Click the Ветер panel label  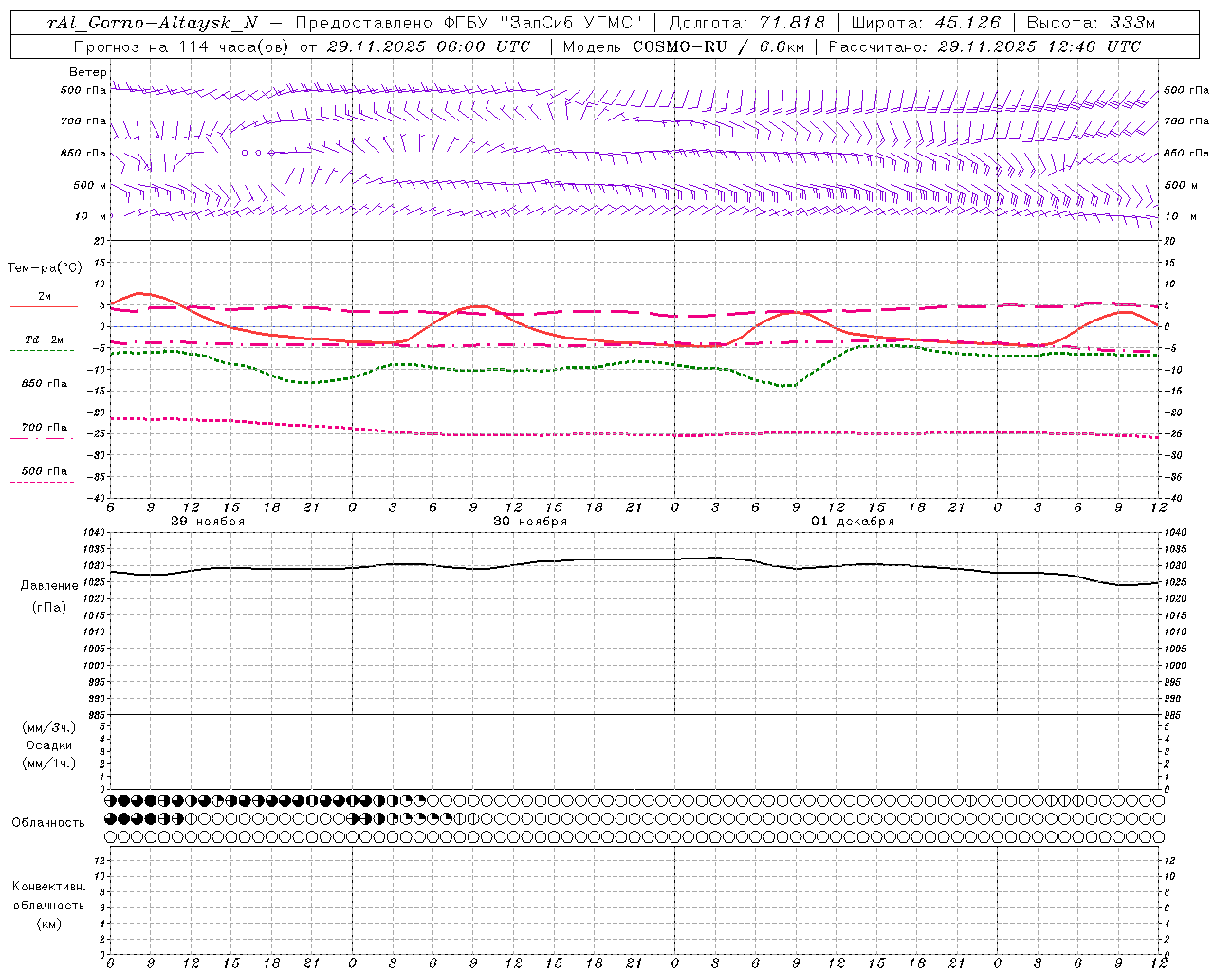(x=87, y=72)
